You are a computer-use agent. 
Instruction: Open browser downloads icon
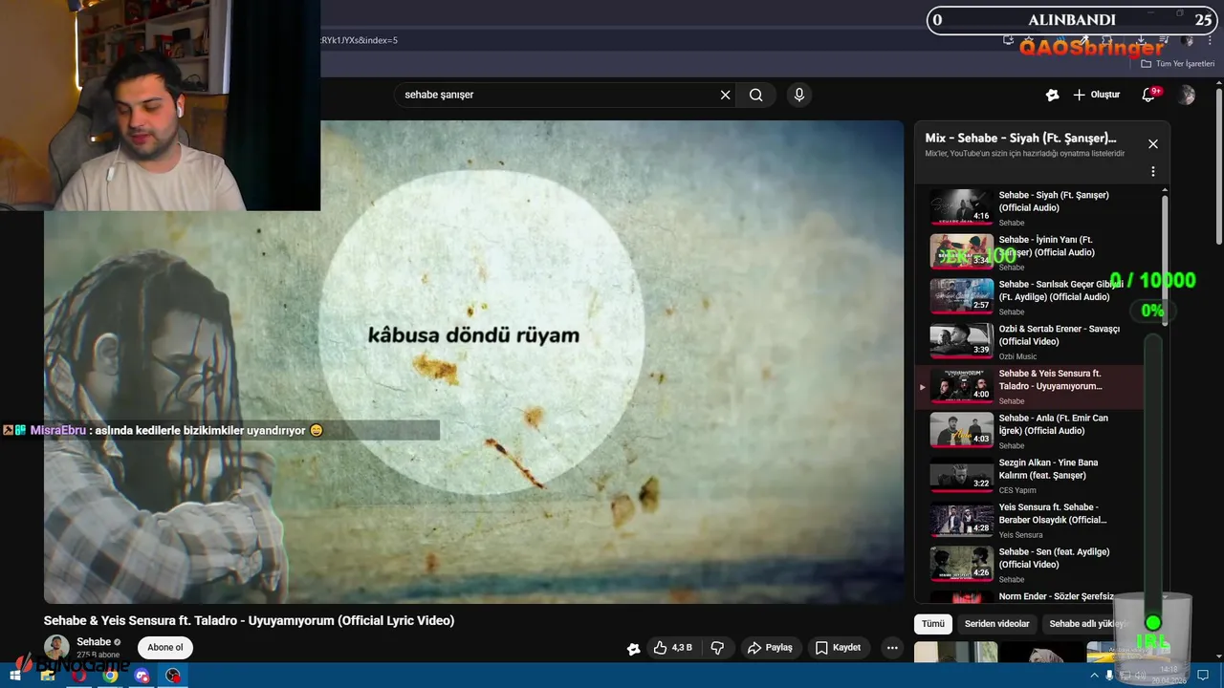pyautogui.click(x=1141, y=40)
